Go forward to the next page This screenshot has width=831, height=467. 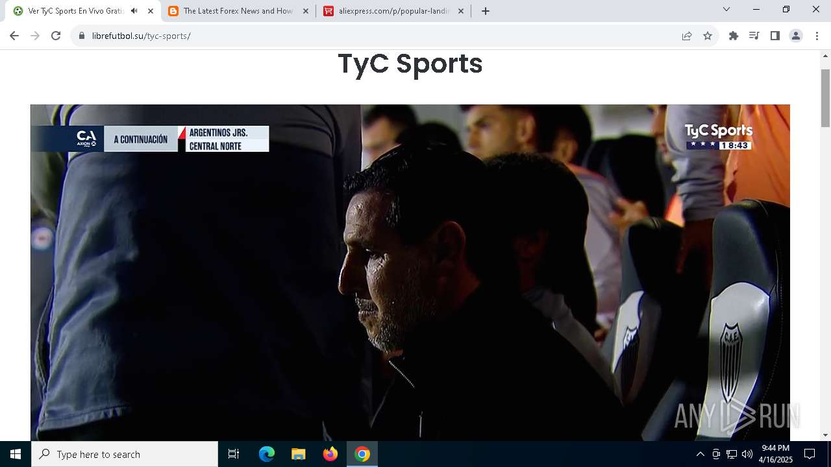coord(35,36)
